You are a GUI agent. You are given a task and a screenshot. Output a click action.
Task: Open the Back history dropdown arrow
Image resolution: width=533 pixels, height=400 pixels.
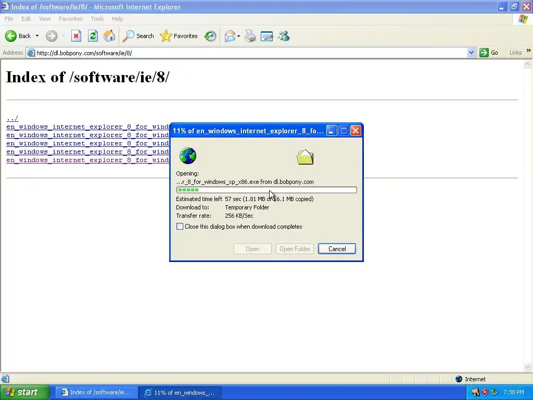coord(37,36)
